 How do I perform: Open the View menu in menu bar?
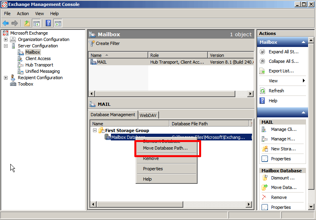[39, 14]
